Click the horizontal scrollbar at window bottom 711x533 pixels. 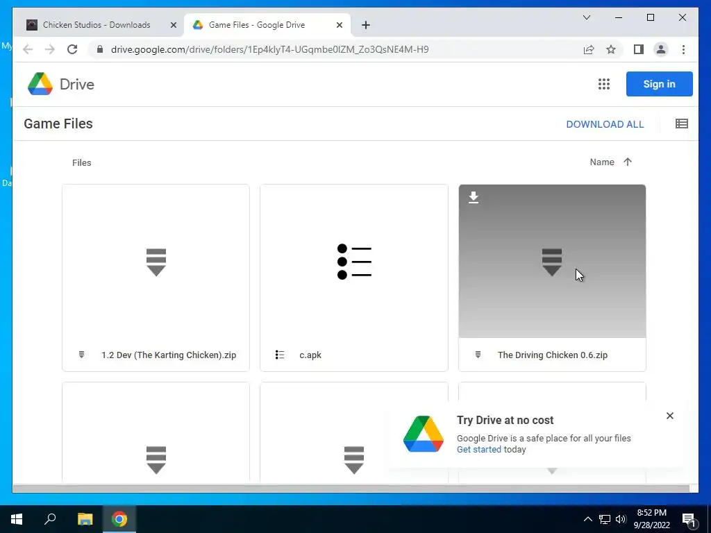point(351,488)
